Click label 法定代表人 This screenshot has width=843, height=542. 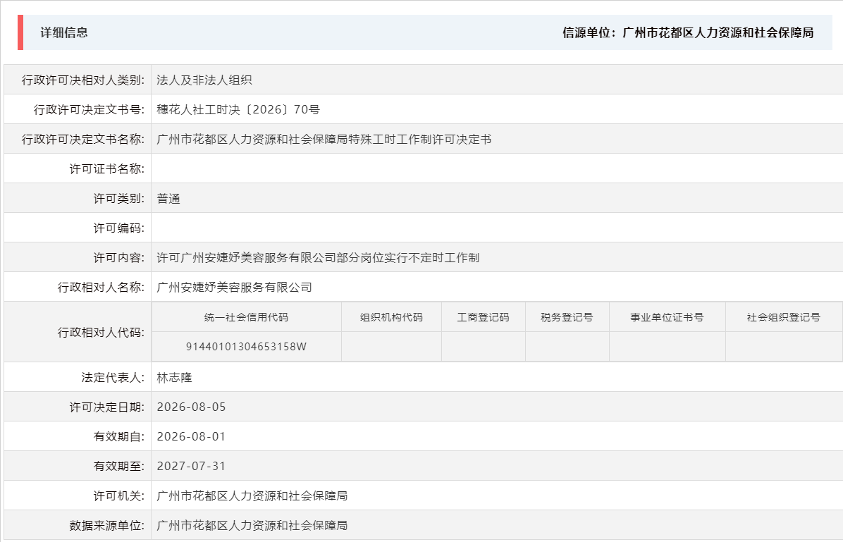click(113, 378)
